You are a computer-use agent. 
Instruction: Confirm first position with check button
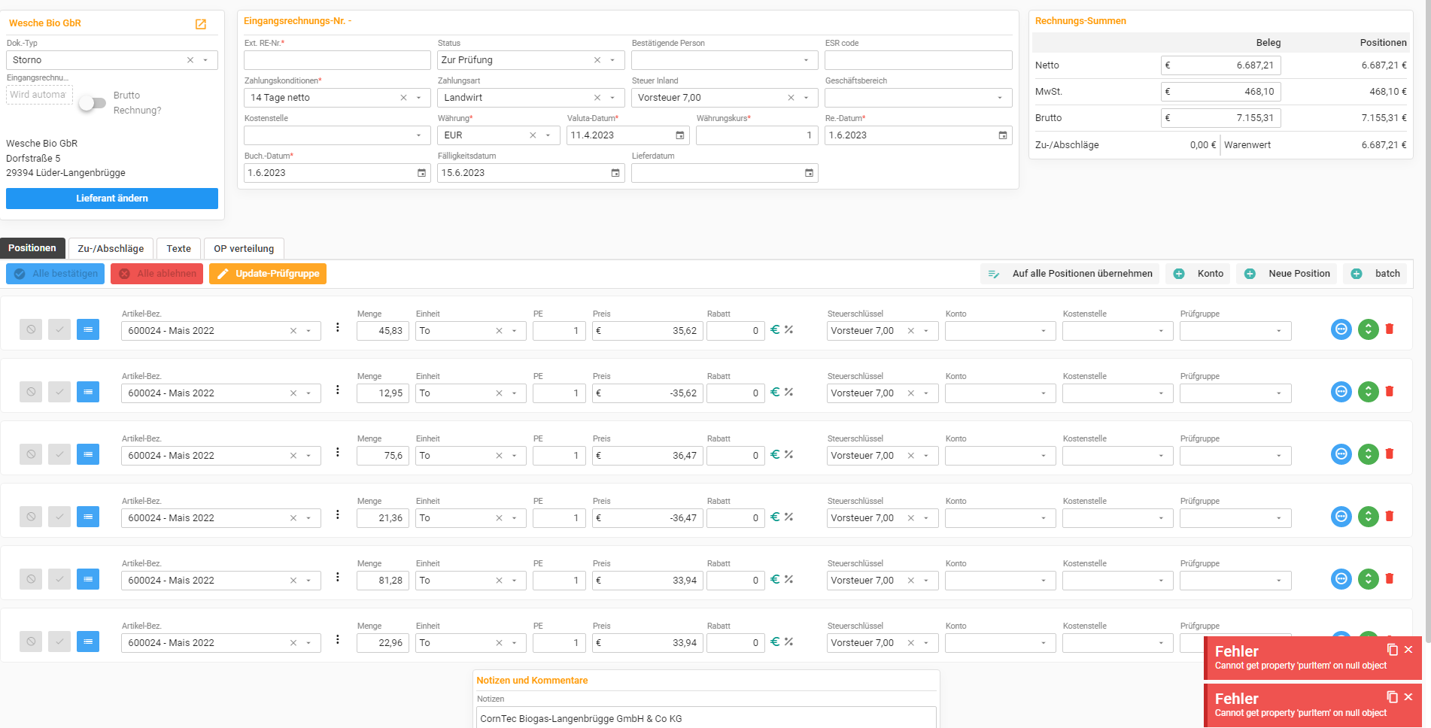pos(59,329)
